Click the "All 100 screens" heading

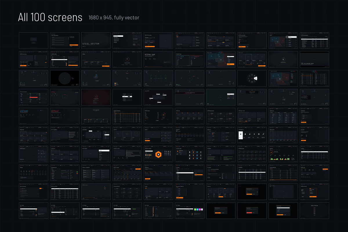(x=50, y=17)
